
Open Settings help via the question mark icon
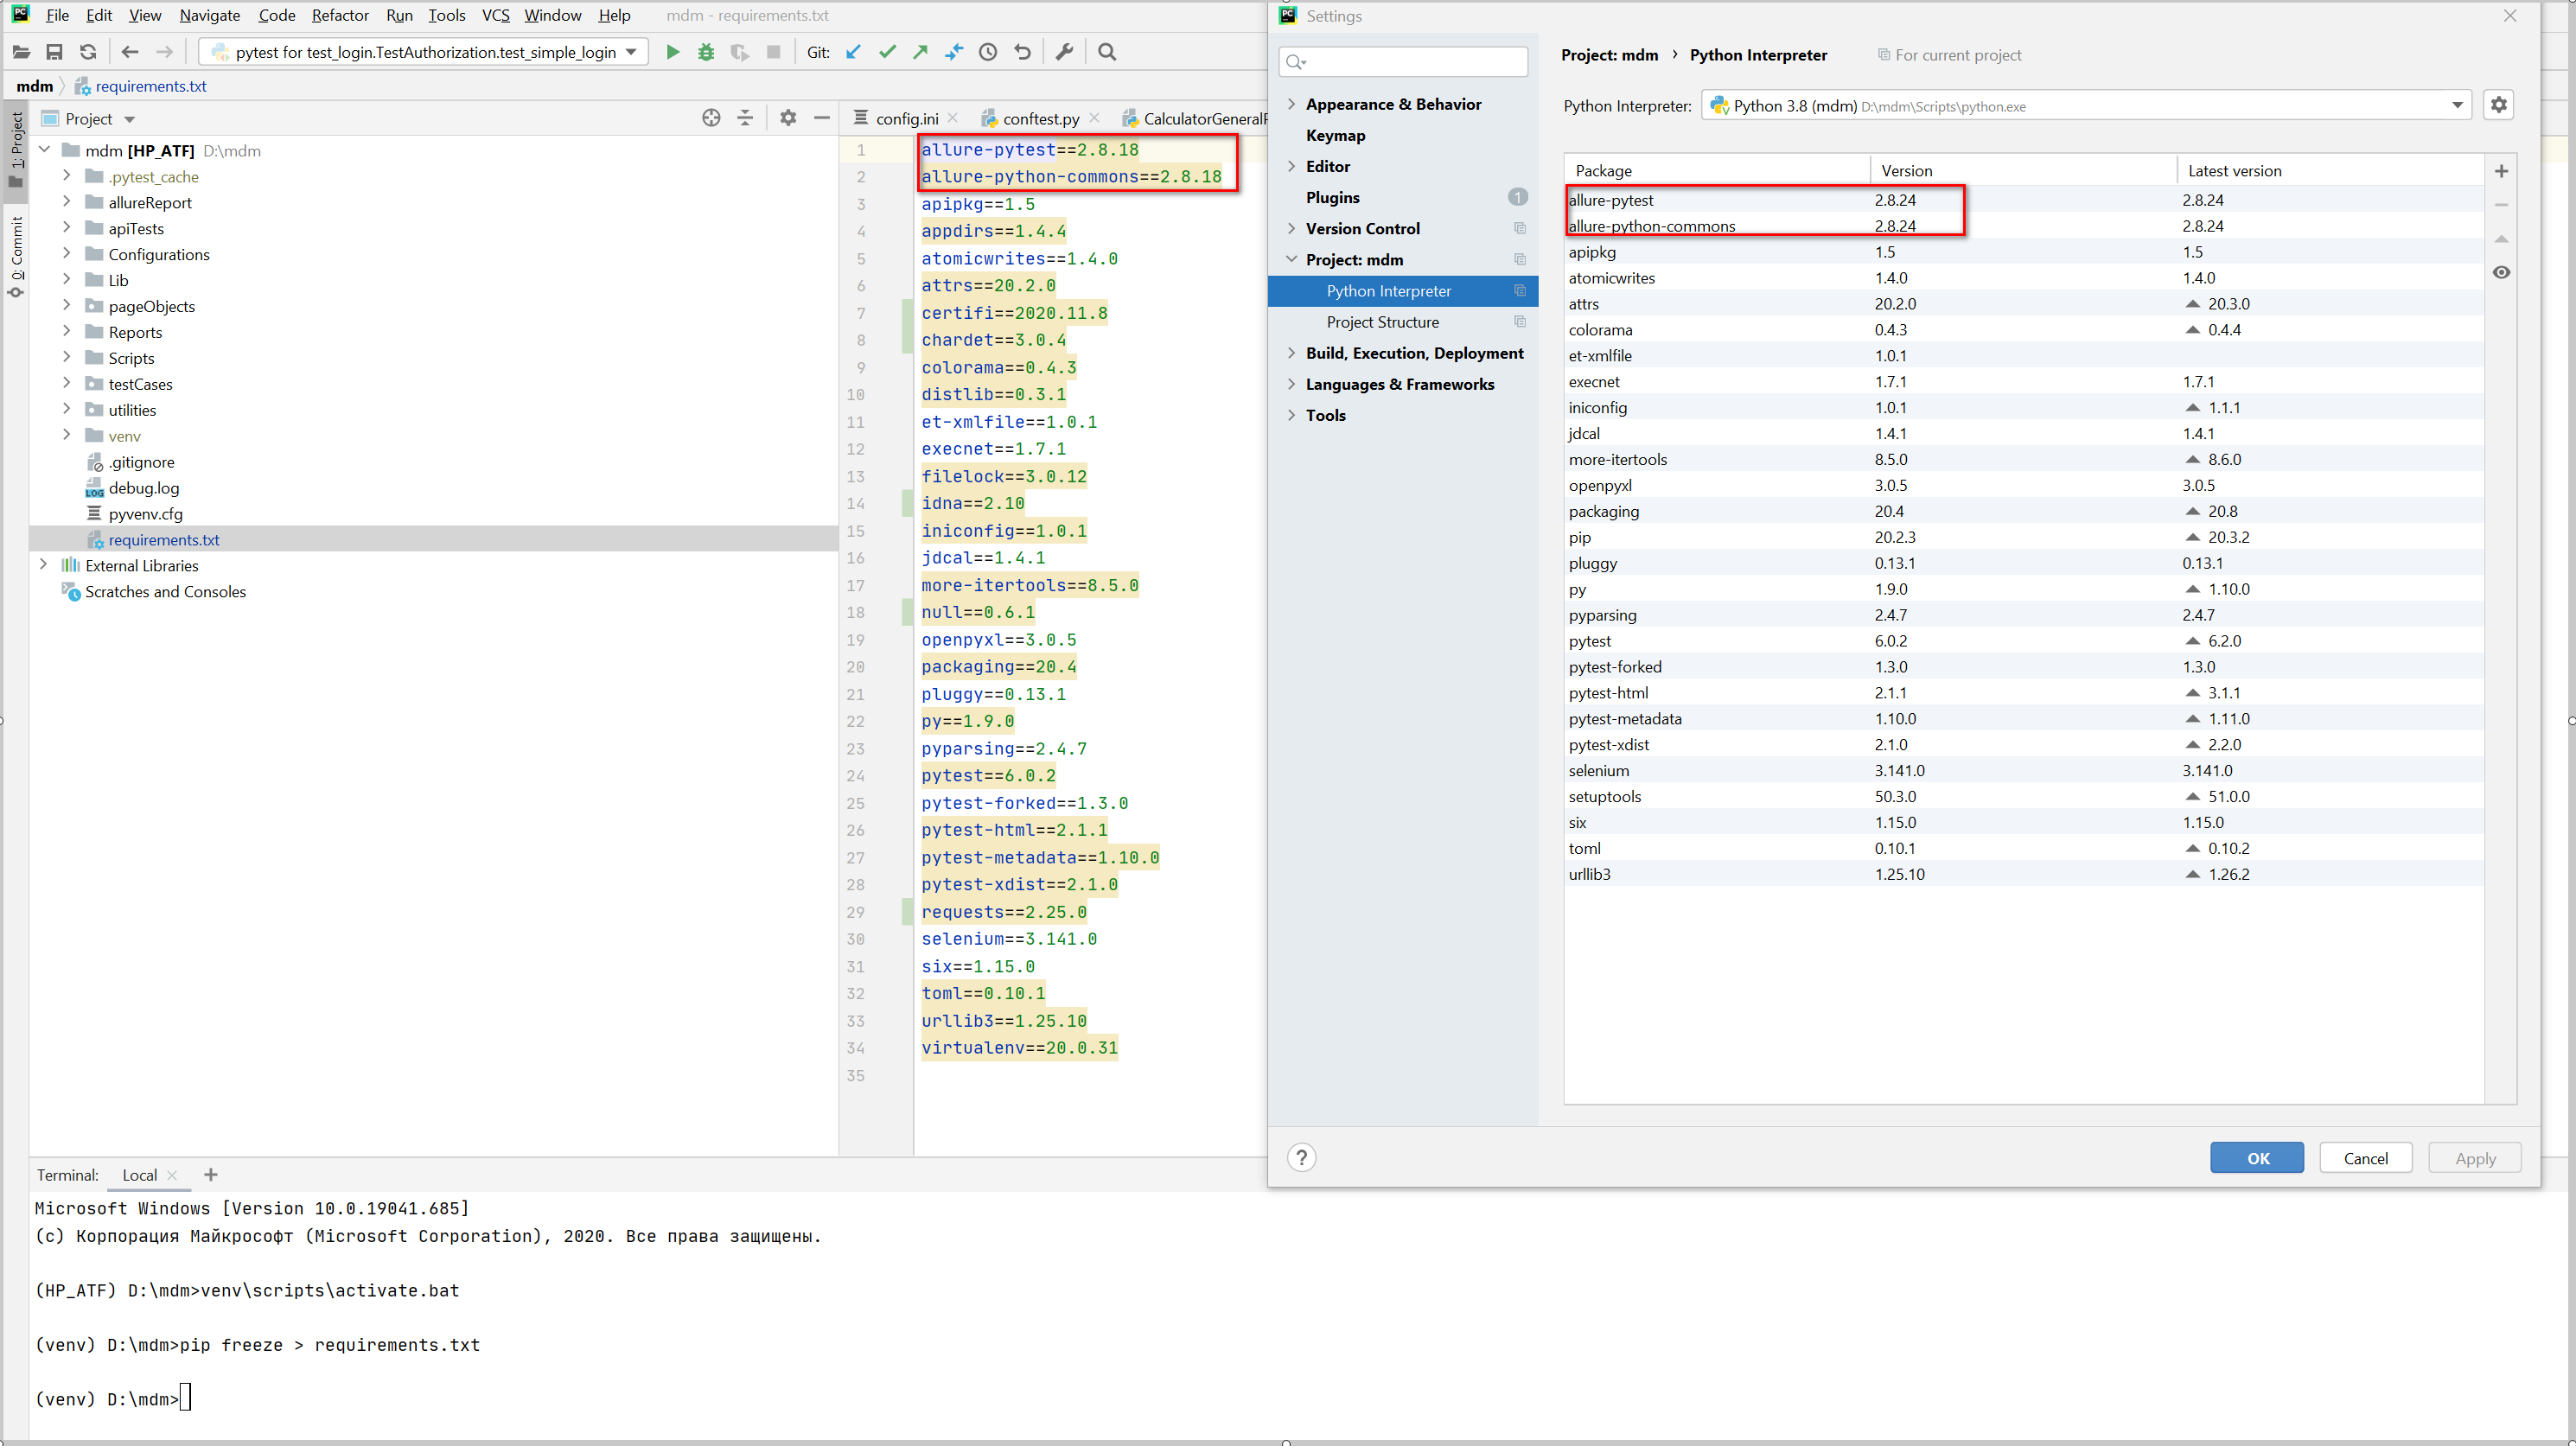[x=1300, y=1157]
